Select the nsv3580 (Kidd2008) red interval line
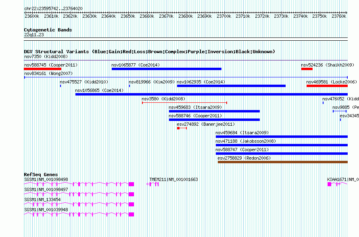Image resolution: width=359 pixels, height=237 pixels. pos(184,103)
